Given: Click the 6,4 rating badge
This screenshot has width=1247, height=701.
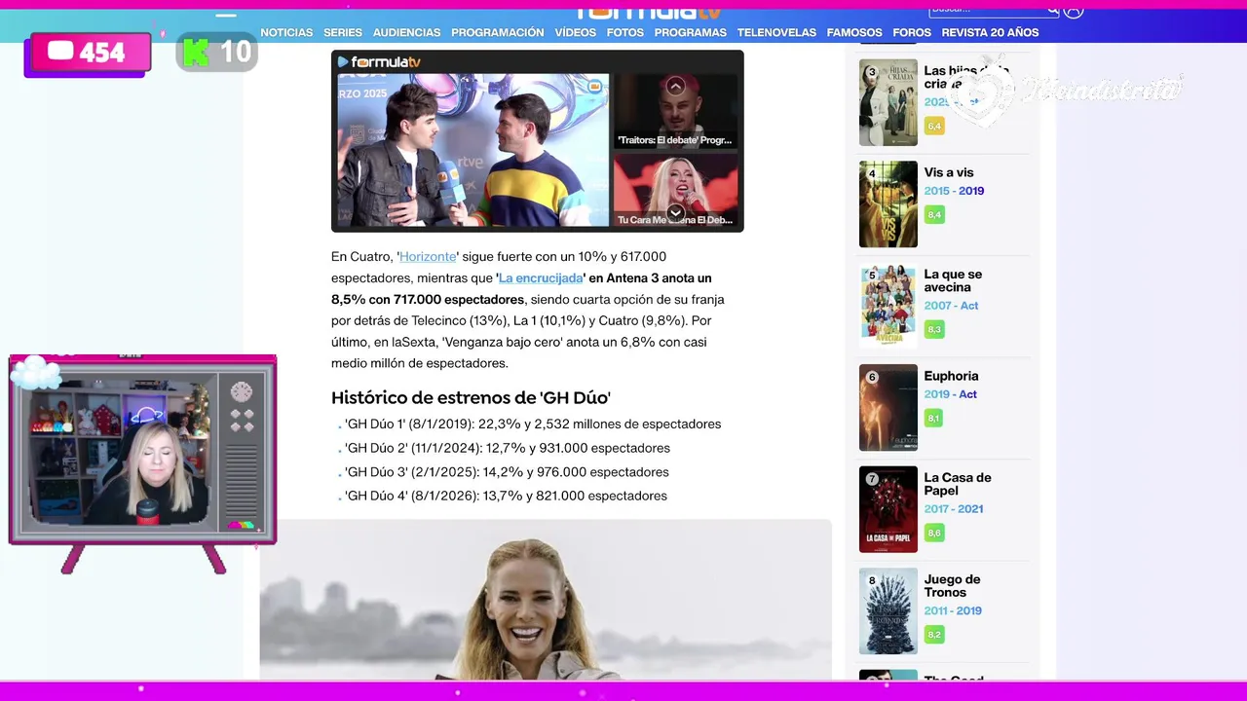Looking at the screenshot, I should (934, 127).
